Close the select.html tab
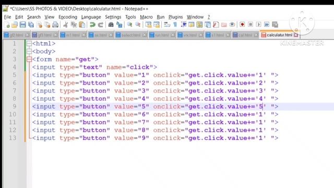 pos(145,35)
